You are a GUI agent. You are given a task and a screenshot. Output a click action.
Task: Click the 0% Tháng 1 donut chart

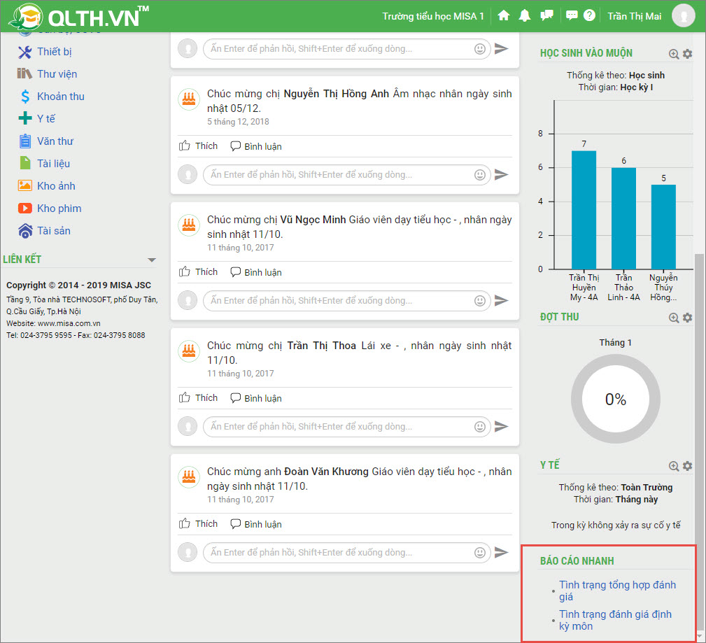(x=616, y=399)
